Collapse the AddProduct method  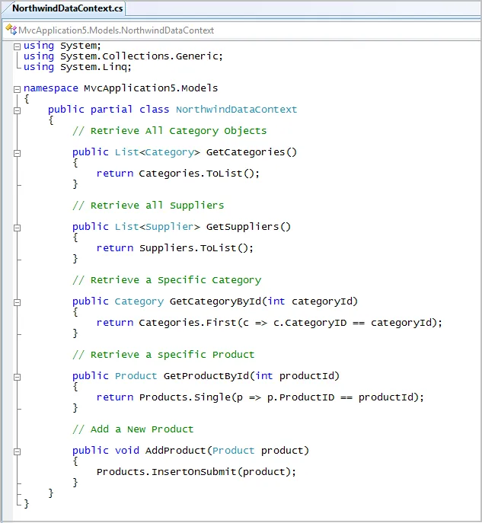tap(17, 451)
